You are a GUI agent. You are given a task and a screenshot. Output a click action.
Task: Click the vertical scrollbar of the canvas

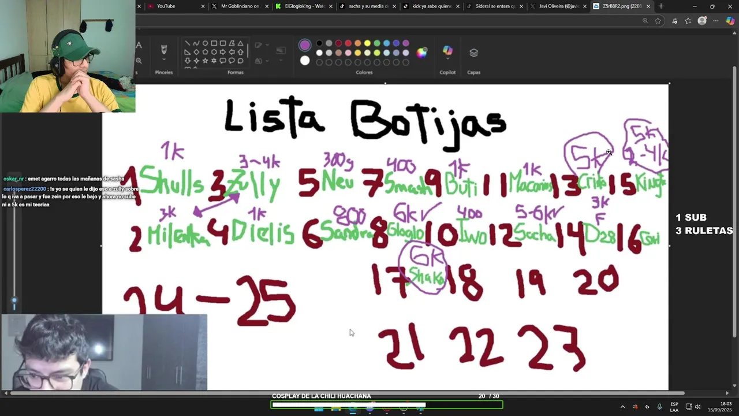(734, 202)
